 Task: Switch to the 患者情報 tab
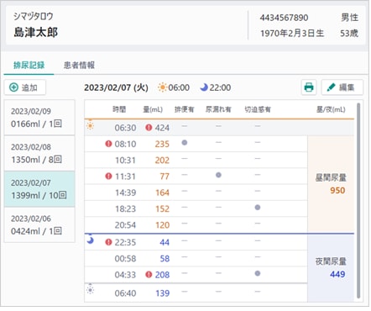79,65
